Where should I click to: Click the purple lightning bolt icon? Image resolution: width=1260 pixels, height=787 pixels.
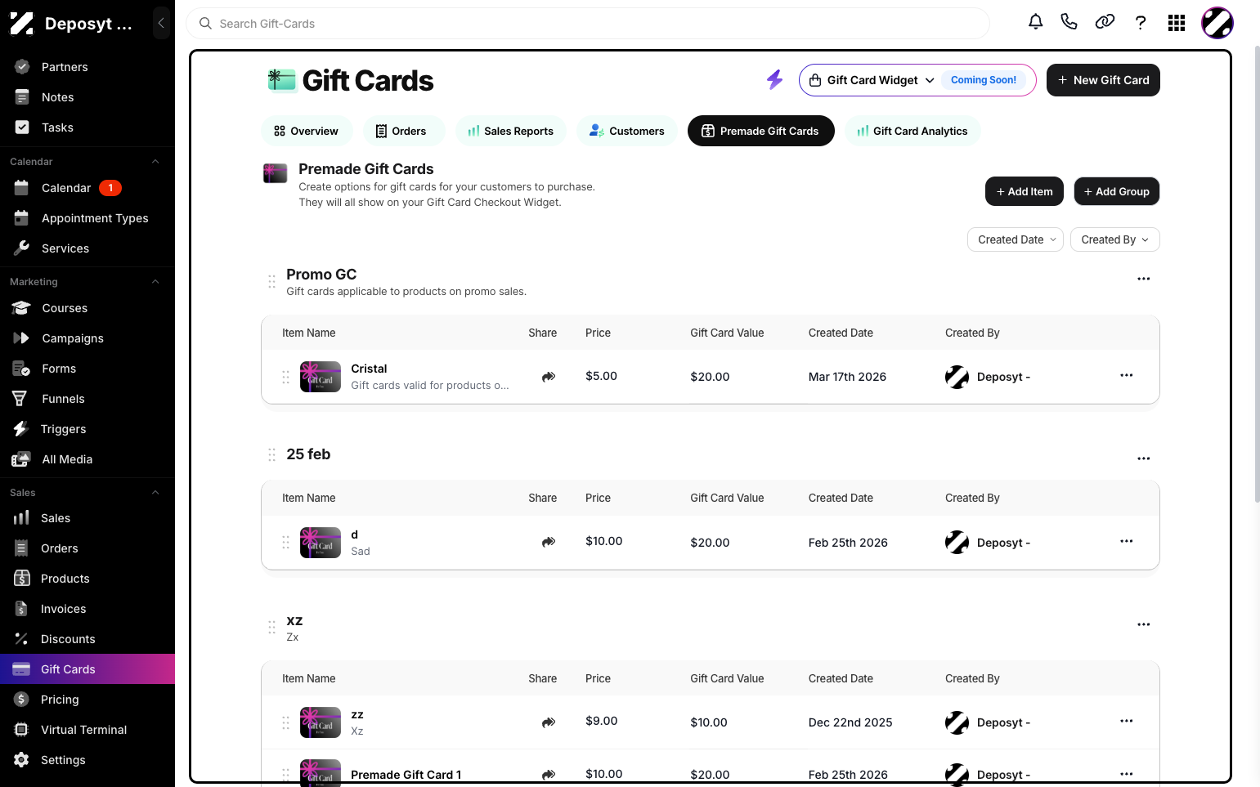[774, 79]
